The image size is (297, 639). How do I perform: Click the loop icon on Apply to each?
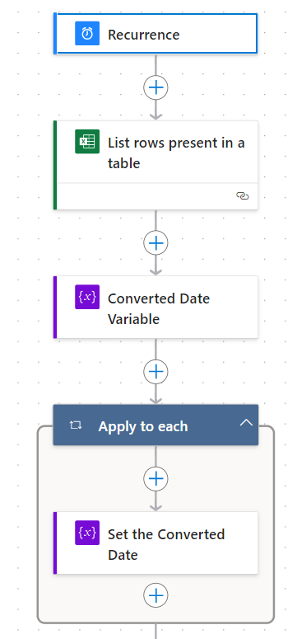pos(76,425)
